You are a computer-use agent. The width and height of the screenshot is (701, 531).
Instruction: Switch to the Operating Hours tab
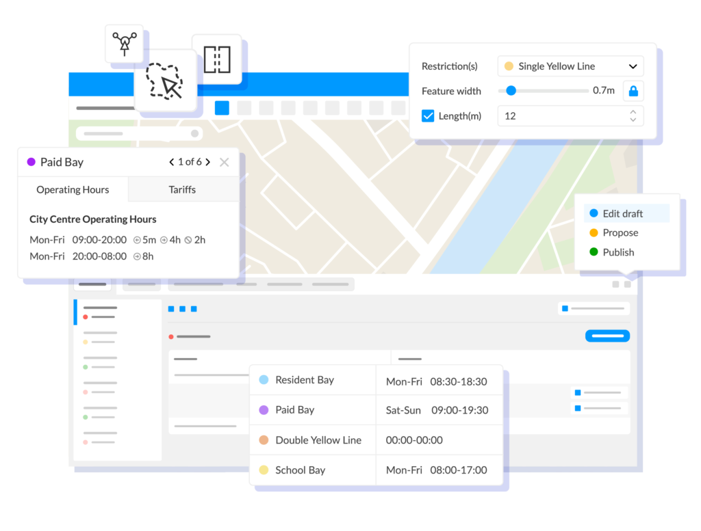pyautogui.click(x=73, y=190)
